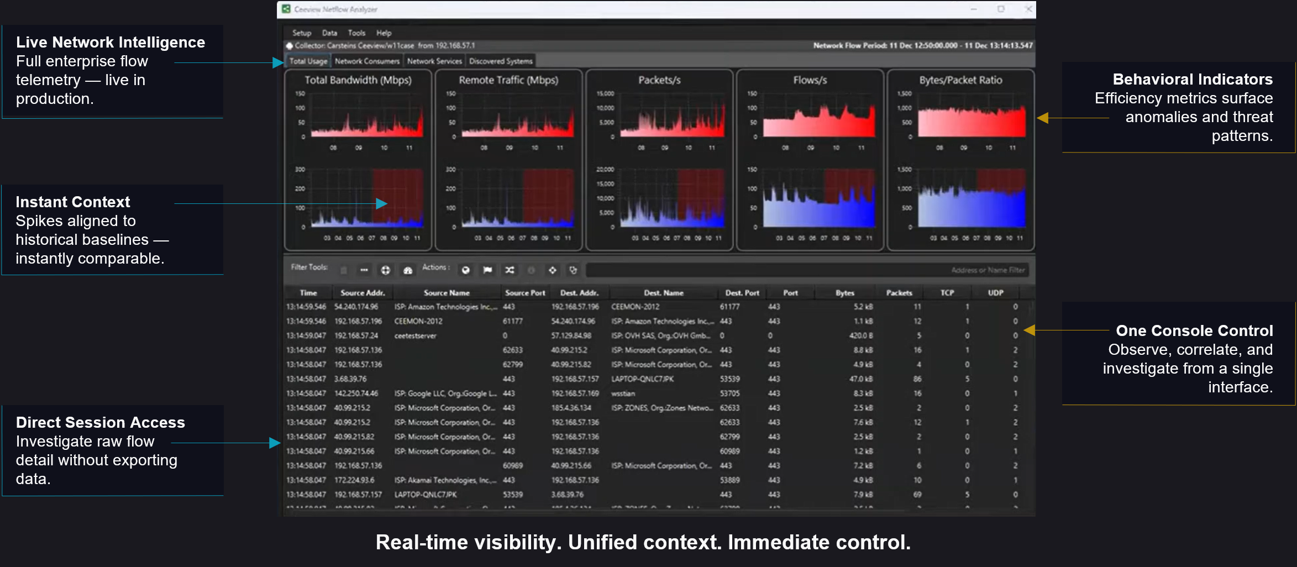Click the collector status indicator dot
Viewport: 1297px width, 567px height.
coord(289,46)
